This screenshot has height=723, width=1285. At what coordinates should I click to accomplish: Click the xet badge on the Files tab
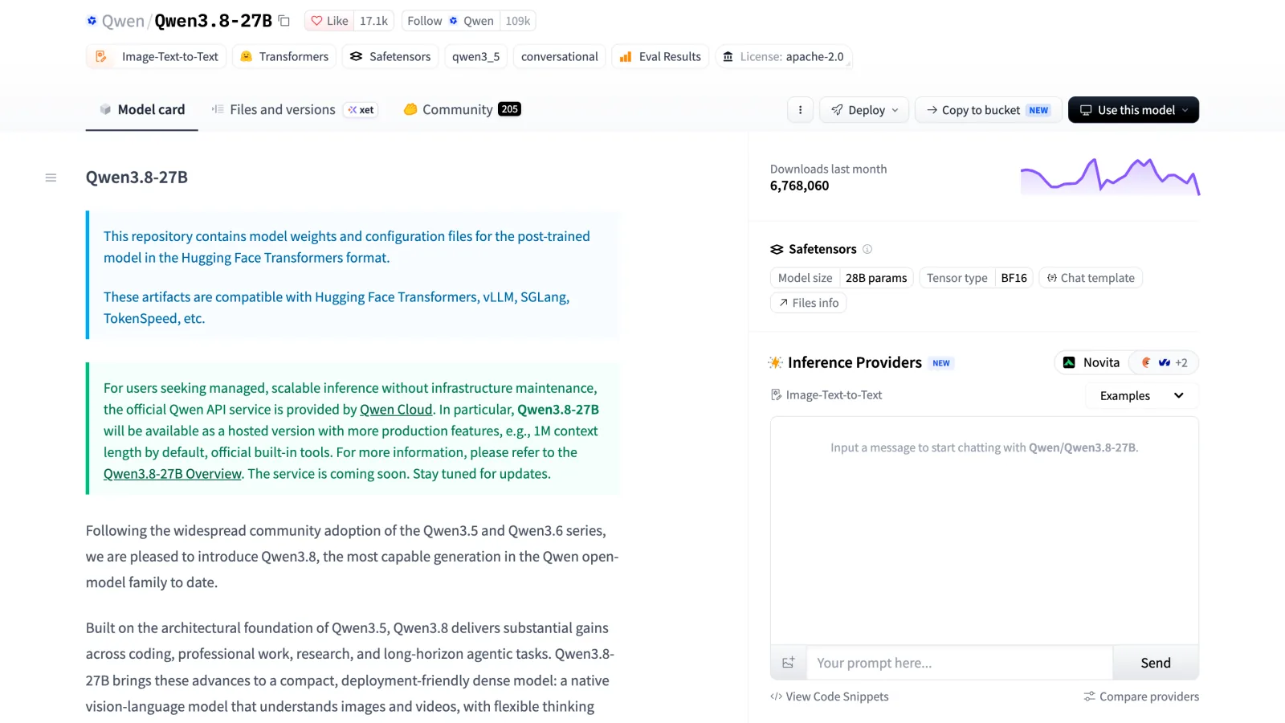point(361,110)
